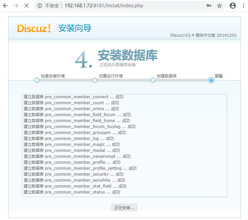Click the not-secure site info icon
The image size is (248, 220).
(40, 6)
